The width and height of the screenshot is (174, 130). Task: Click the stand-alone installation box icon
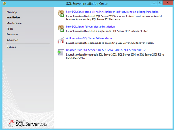[61, 14]
